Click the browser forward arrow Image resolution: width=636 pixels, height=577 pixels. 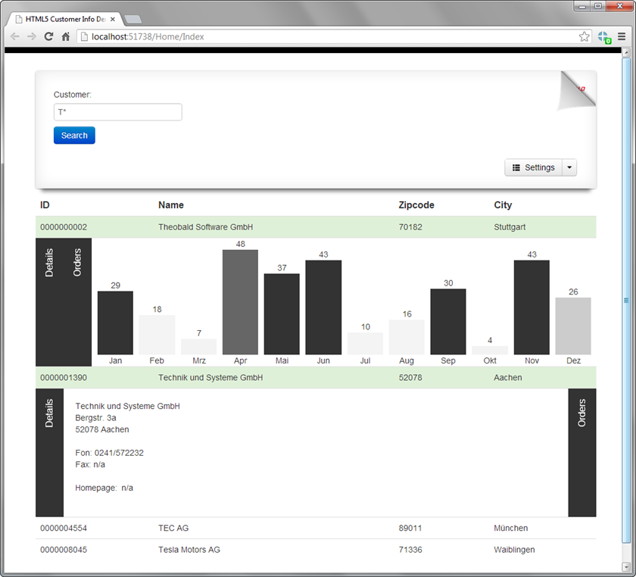click(x=32, y=36)
